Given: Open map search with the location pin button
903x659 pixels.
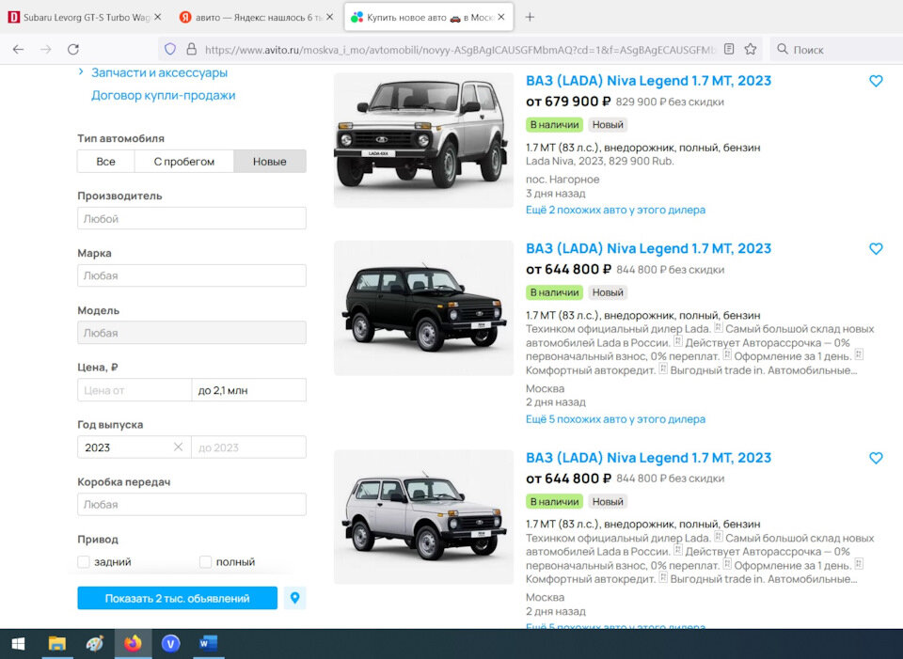Looking at the screenshot, I should (294, 598).
